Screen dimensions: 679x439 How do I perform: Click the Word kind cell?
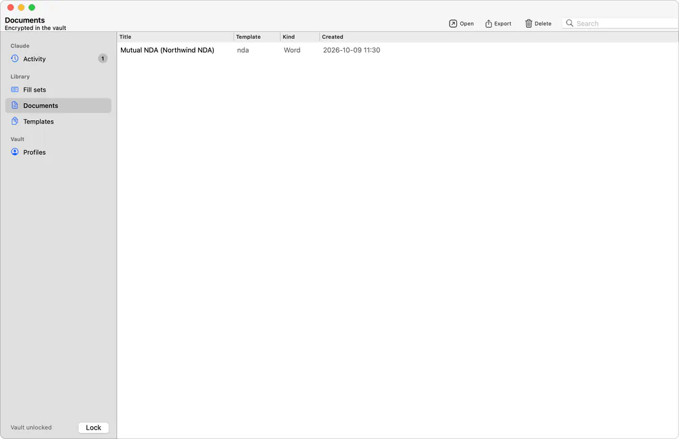coord(292,50)
